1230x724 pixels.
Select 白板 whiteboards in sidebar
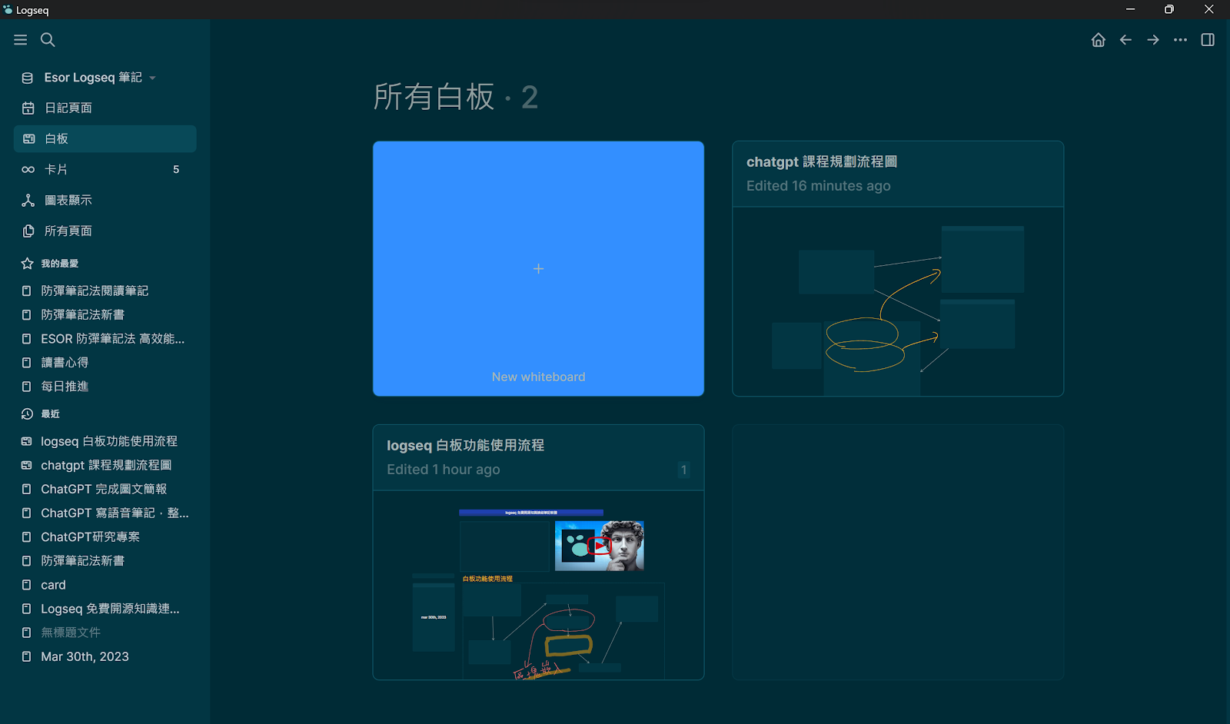[x=105, y=139]
